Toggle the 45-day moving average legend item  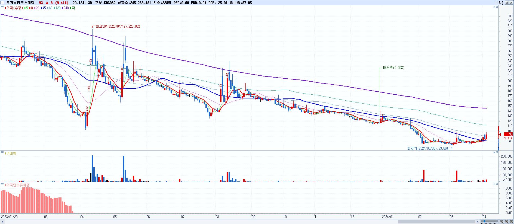point(43,8)
